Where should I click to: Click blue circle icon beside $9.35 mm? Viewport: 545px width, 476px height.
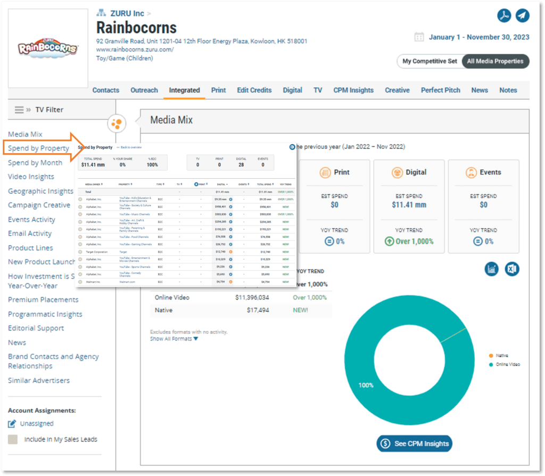(x=231, y=199)
